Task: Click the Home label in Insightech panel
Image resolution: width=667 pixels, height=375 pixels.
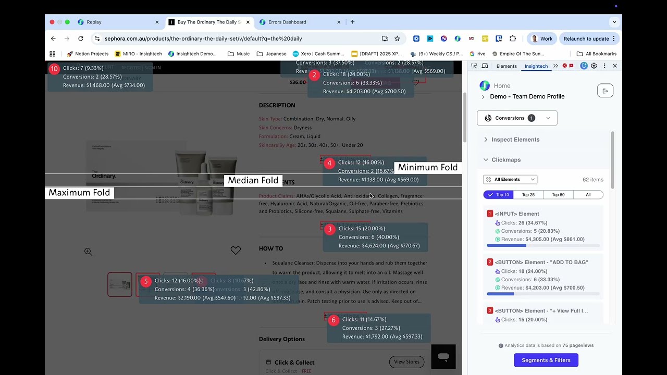Action: (x=502, y=86)
